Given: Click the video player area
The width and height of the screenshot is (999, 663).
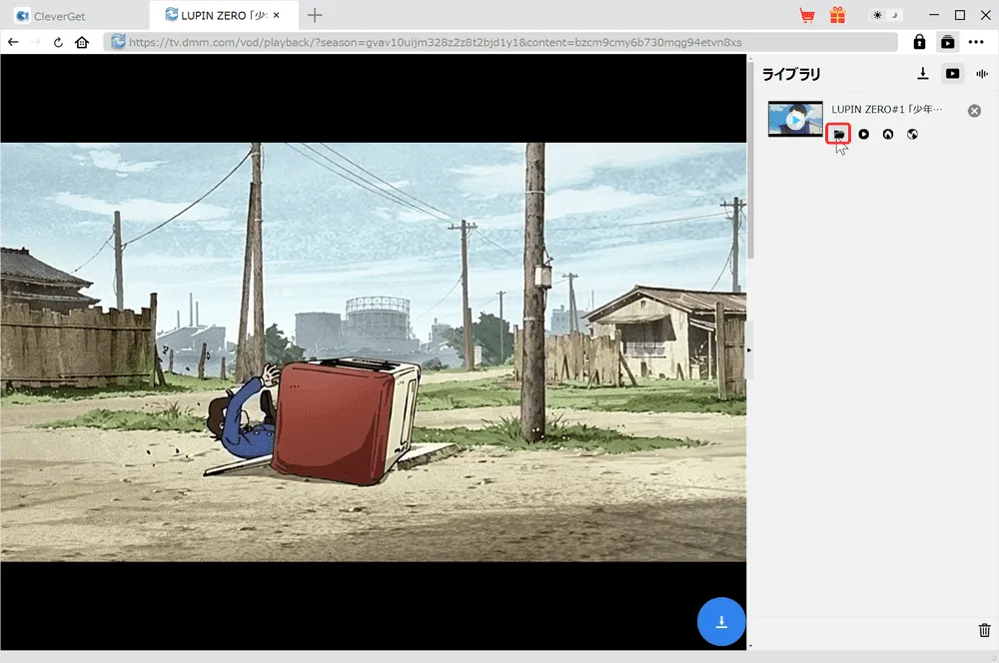Looking at the screenshot, I should coord(374,352).
